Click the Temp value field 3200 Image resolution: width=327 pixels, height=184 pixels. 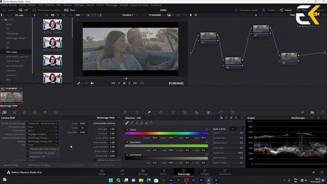(82, 124)
